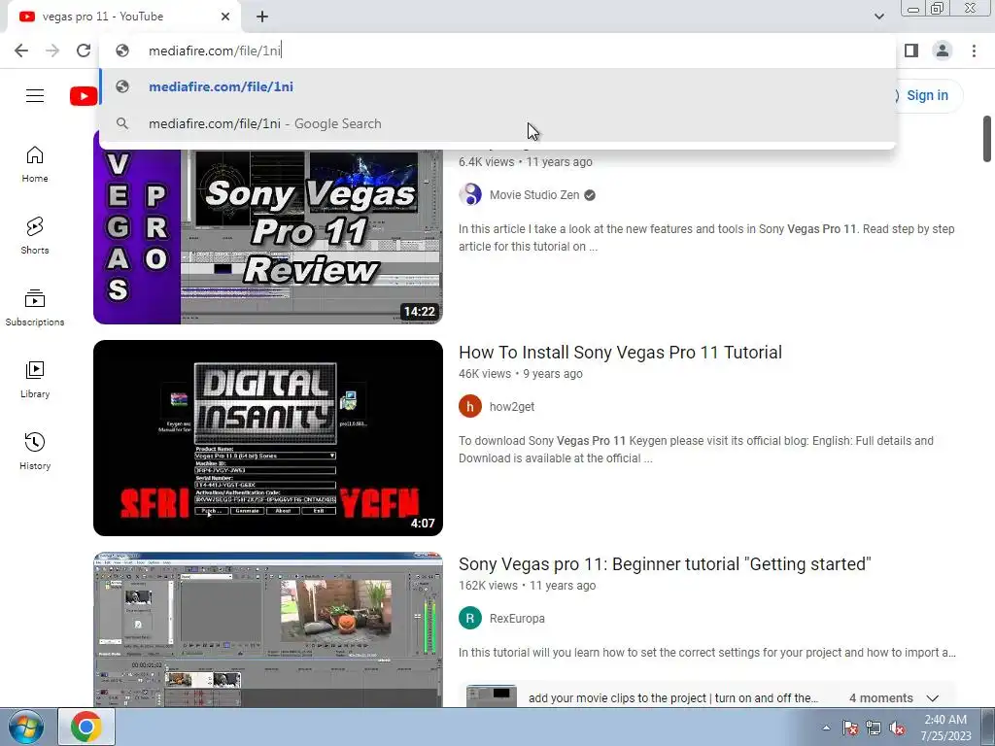Click the muted volume tray icon
The image size is (995, 746).
pyautogui.click(x=897, y=729)
